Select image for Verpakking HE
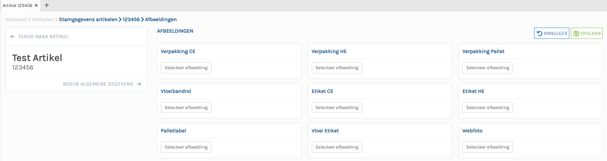Viewport: 607px width, 161px height. tap(337, 68)
